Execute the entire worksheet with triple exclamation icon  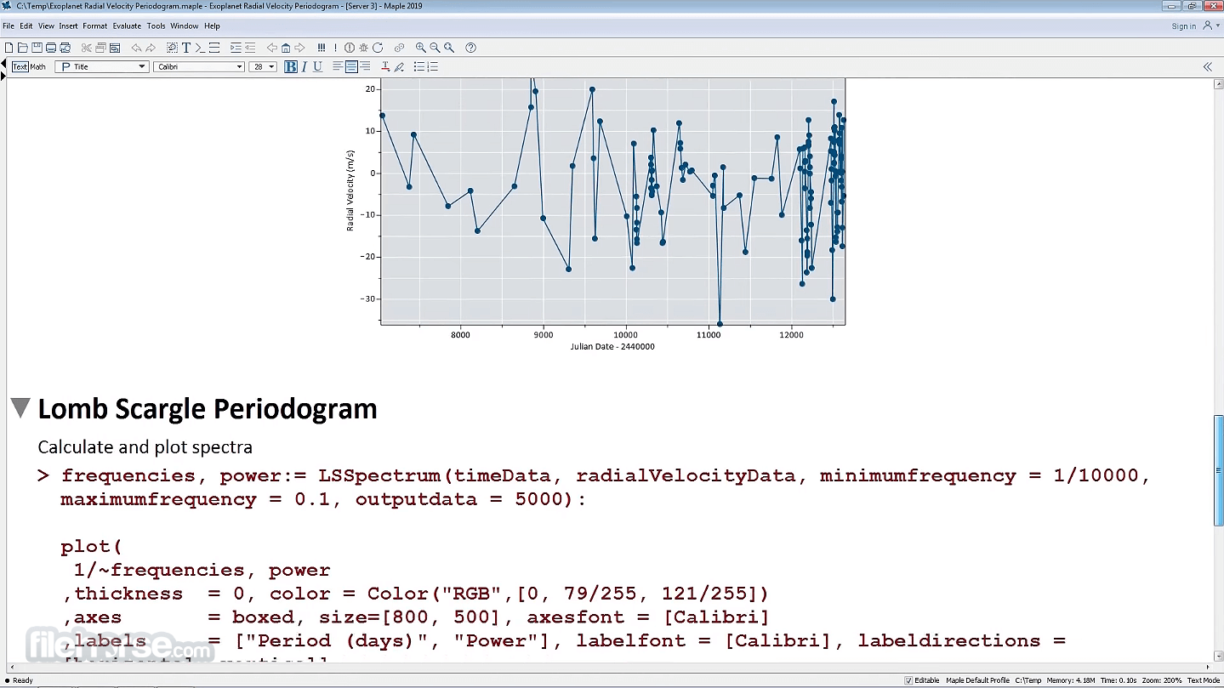pyautogui.click(x=322, y=48)
